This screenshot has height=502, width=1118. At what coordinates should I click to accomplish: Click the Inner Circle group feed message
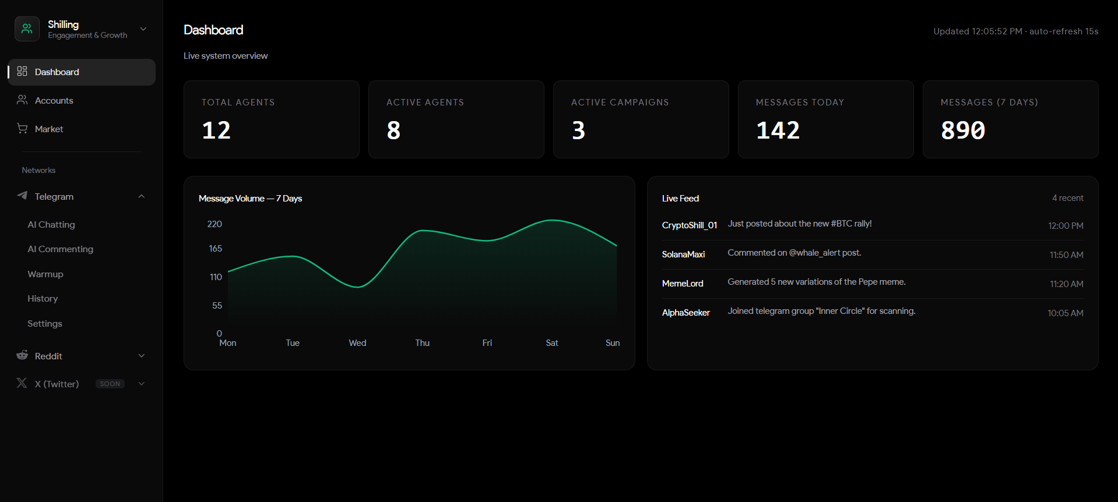822,311
